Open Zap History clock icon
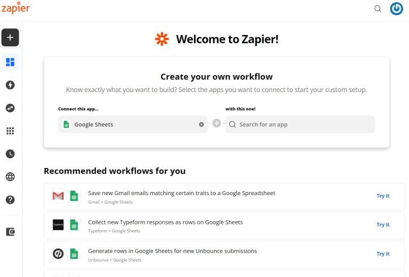 coord(10,154)
